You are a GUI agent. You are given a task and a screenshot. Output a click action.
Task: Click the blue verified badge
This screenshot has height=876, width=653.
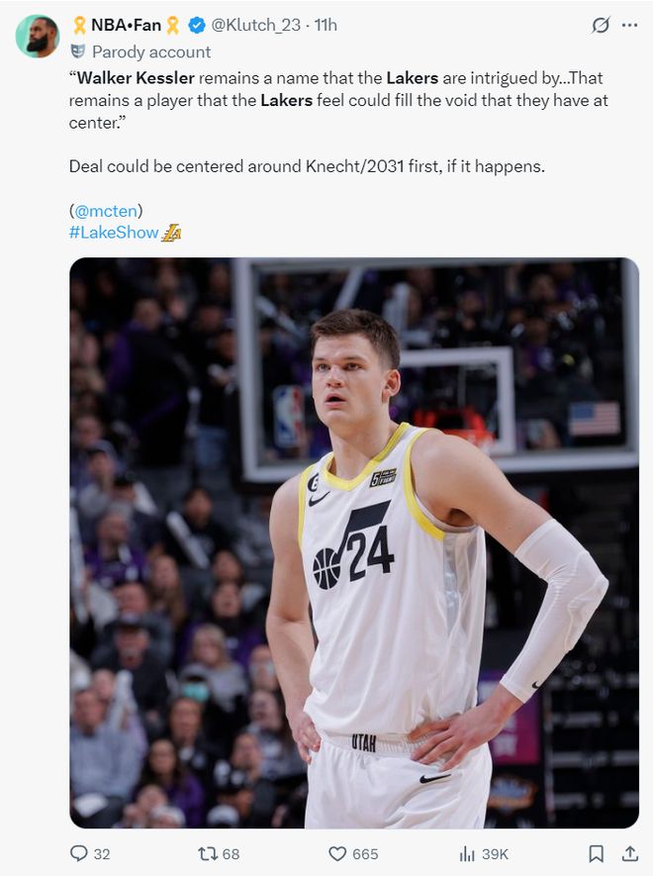click(x=197, y=25)
